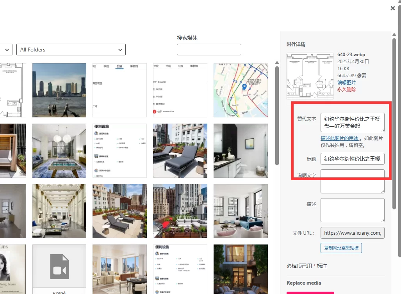Viewport: 401px width, 294px height.
Task: Click the 文件 URL field
Action: [353, 233]
